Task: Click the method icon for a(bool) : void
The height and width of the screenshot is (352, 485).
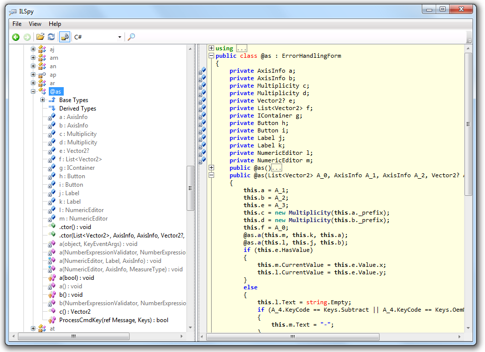Action: pos(52,278)
